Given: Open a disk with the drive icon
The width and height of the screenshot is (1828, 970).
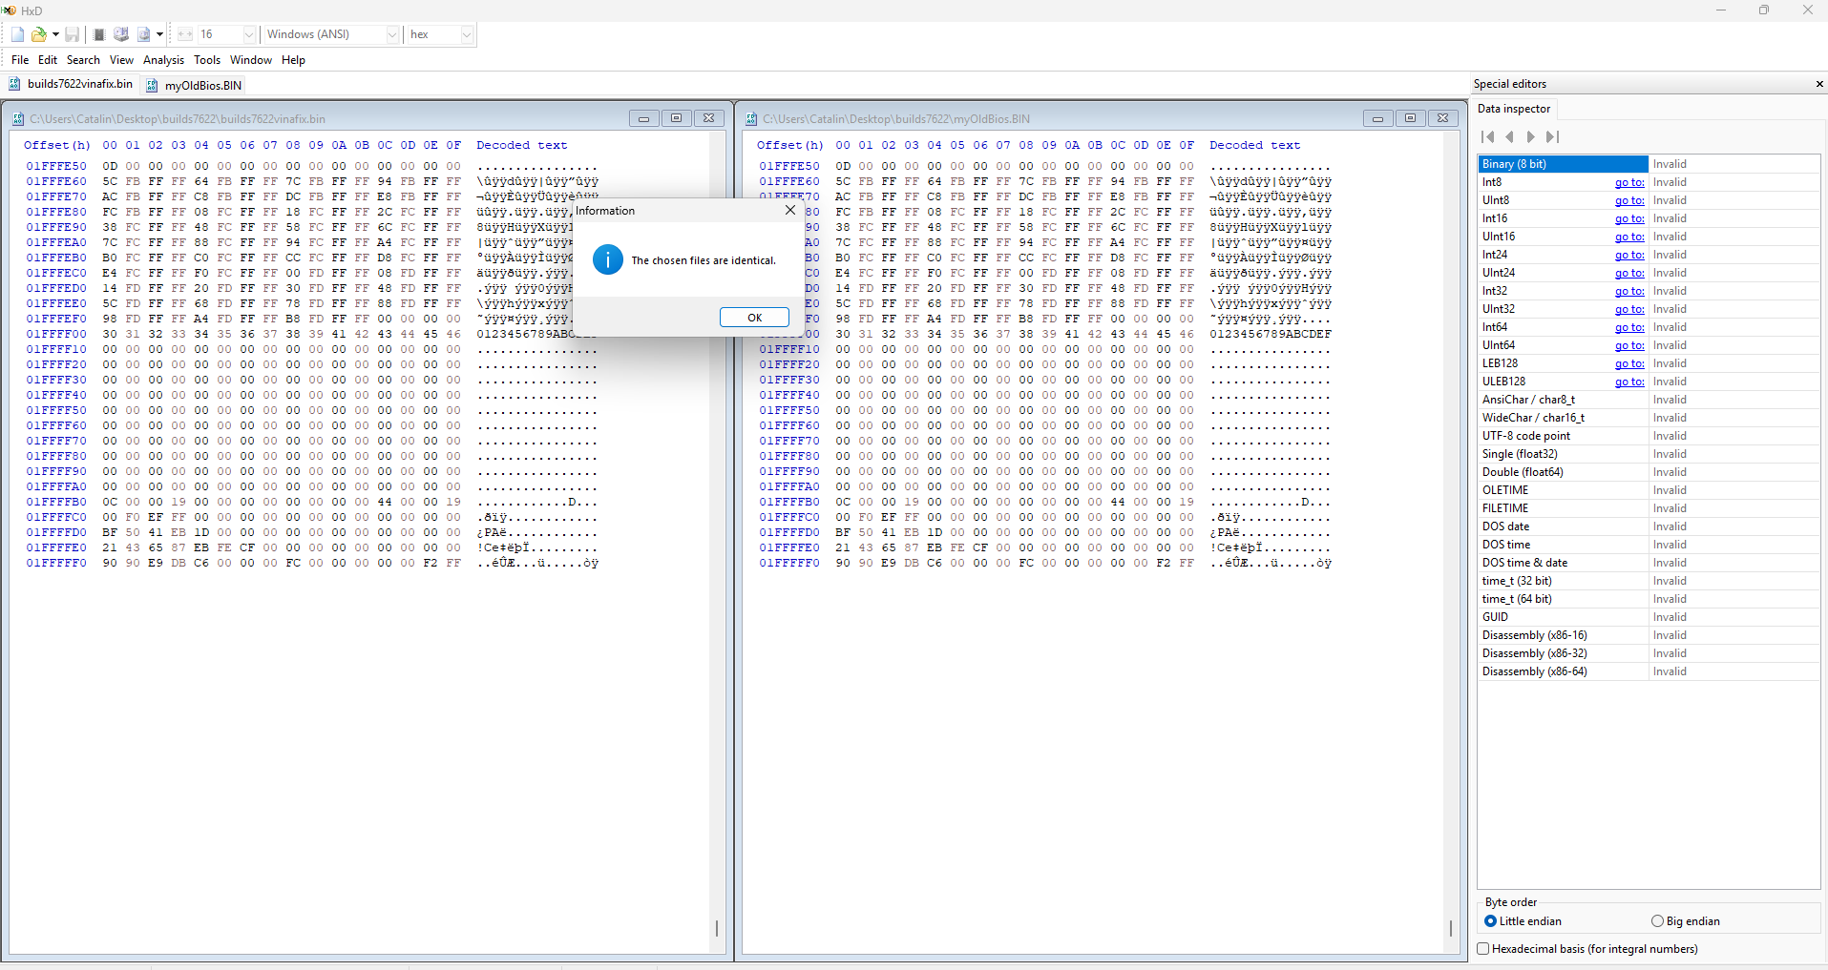Looking at the screenshot, I should tap(120, 34).
